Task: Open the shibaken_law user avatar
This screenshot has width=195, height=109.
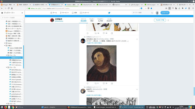Action: point(83,41)
